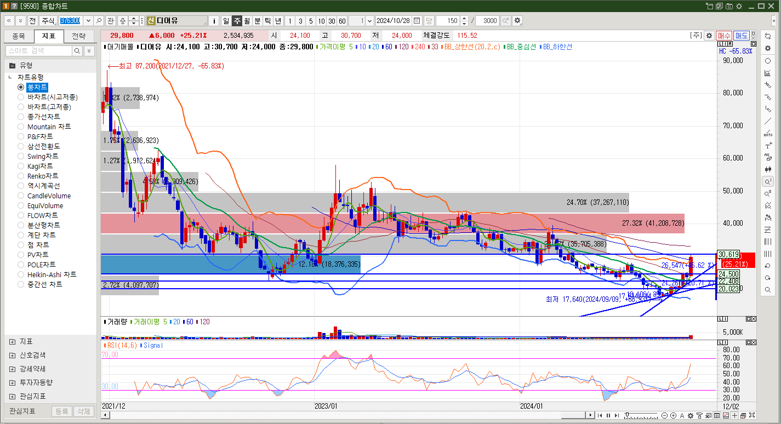This screenshot has width=781, height=424.
Task: Select the AUTO trendline tool
Action: click(768, 133)
